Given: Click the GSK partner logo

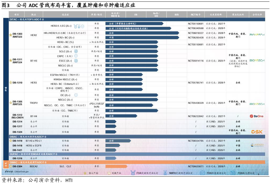Looking at the screenshot, I should (x=257, y=132).
